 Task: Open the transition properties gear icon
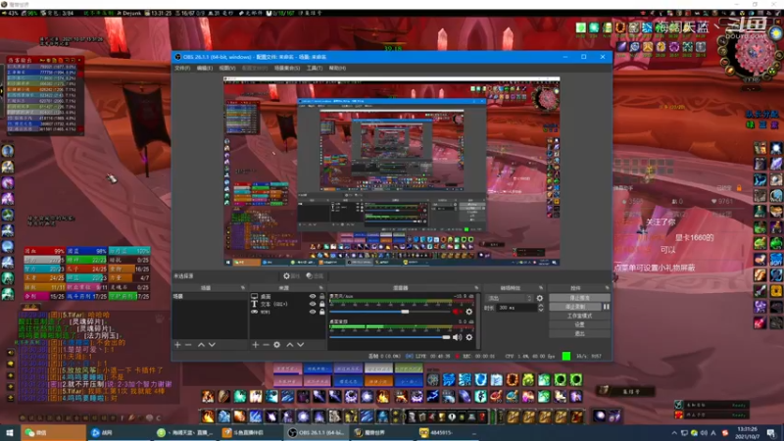coord(540,298)
